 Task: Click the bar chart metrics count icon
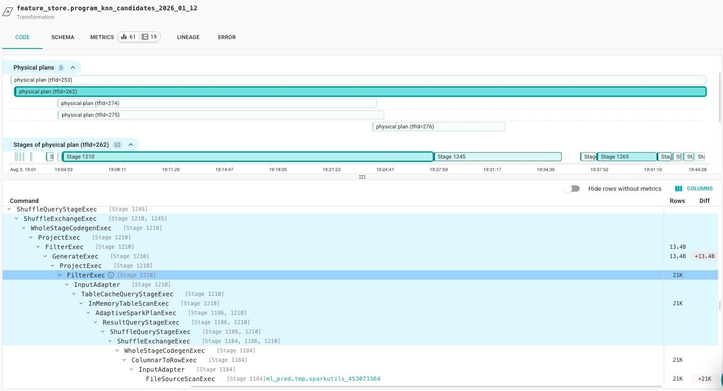click(x=124, y=37)
